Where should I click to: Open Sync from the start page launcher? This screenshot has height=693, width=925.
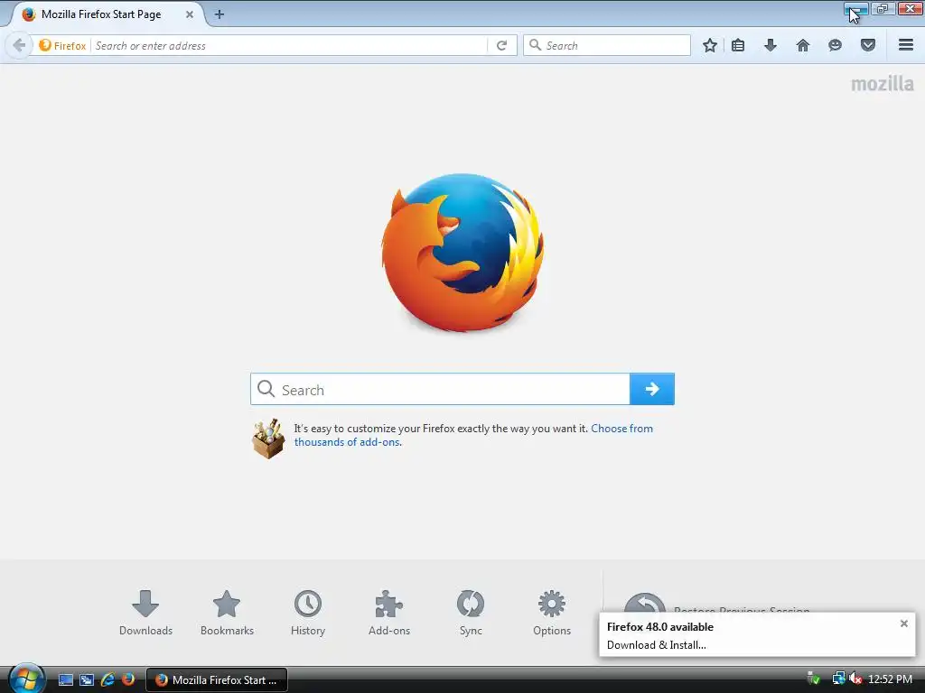pyautogui.click(x=471, y=613)
